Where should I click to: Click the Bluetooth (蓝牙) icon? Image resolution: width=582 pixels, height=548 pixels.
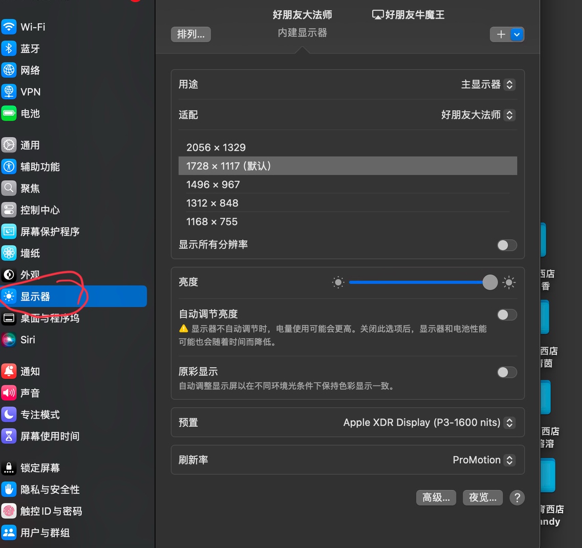[9, 48]
